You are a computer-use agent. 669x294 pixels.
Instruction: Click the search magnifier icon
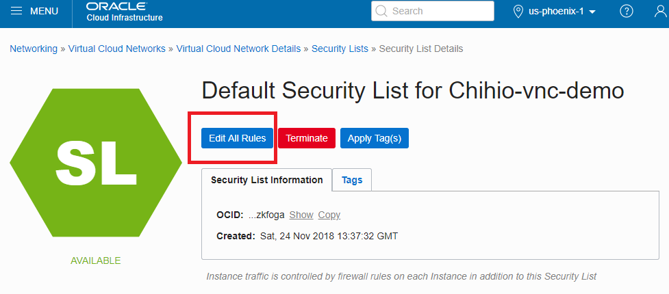381,11
